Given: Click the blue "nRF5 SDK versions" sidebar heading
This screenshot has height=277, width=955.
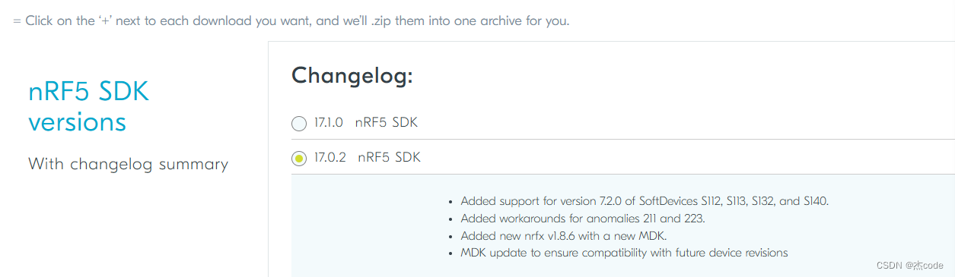Looking at the screenshot, I should tap(88, 106).
